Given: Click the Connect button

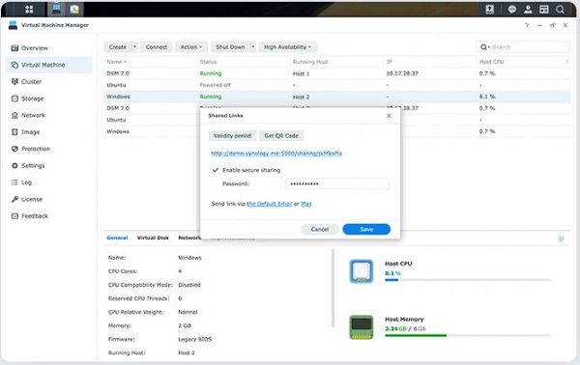Looking at the screenshot, I should click(x=157, y=47).
